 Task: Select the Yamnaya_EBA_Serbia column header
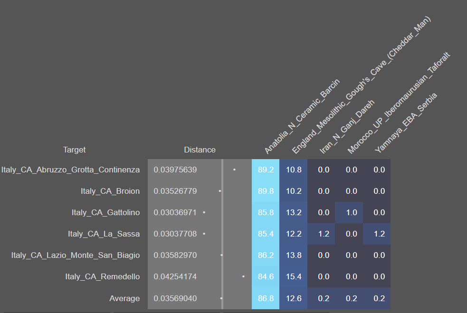click(x=405, y=123)
